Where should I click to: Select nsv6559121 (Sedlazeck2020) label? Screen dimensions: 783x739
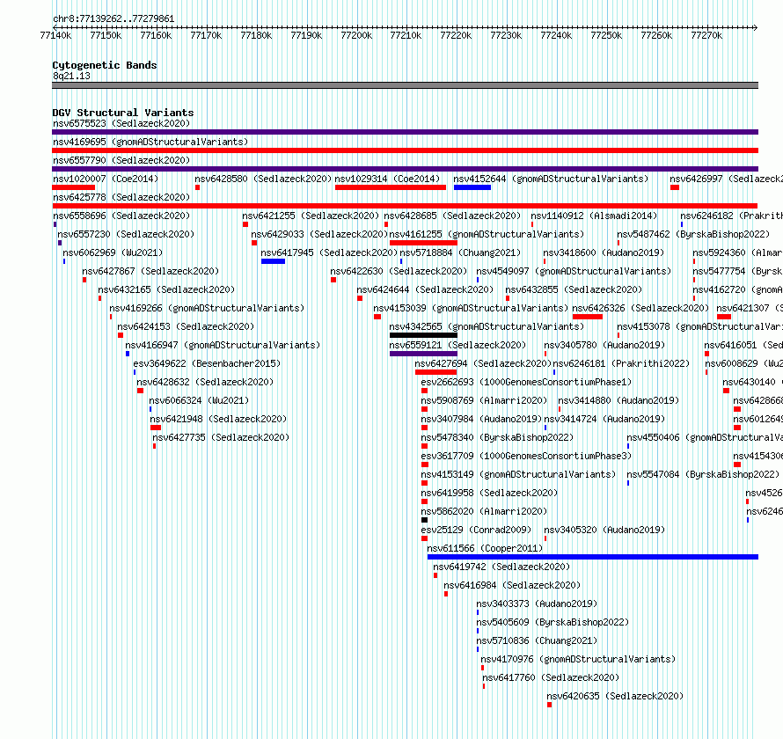pos(457,345)
